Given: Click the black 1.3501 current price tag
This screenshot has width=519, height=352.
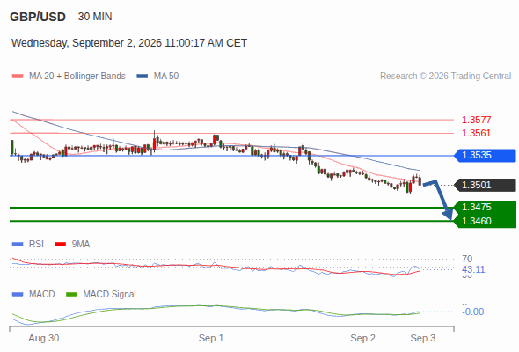Looking at the screenshot, I should 485,185.
